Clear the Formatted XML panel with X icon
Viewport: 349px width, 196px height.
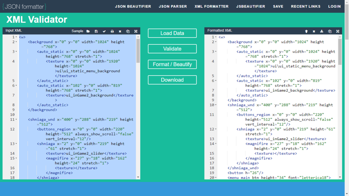click(314, 31)
